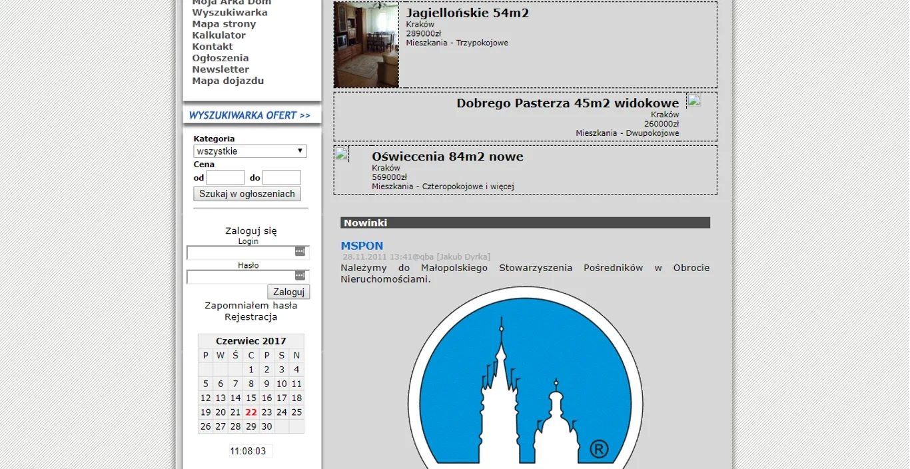Click the Mieszkania - Dwupokojowe category text
910x469 pixels.
pos(628,133)
